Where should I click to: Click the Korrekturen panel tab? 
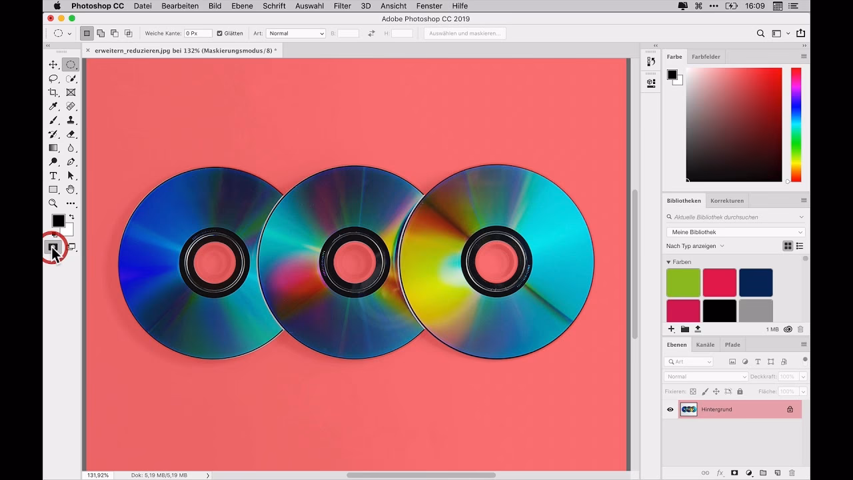point(726,201)
